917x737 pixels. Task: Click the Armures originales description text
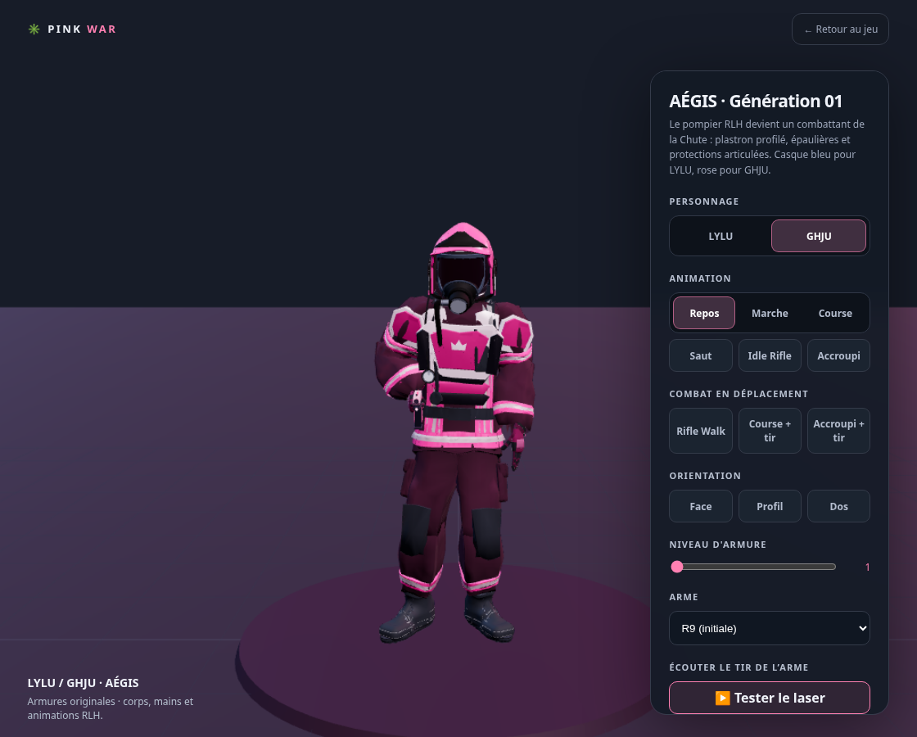pyautogui.click(x=111, y=708)
